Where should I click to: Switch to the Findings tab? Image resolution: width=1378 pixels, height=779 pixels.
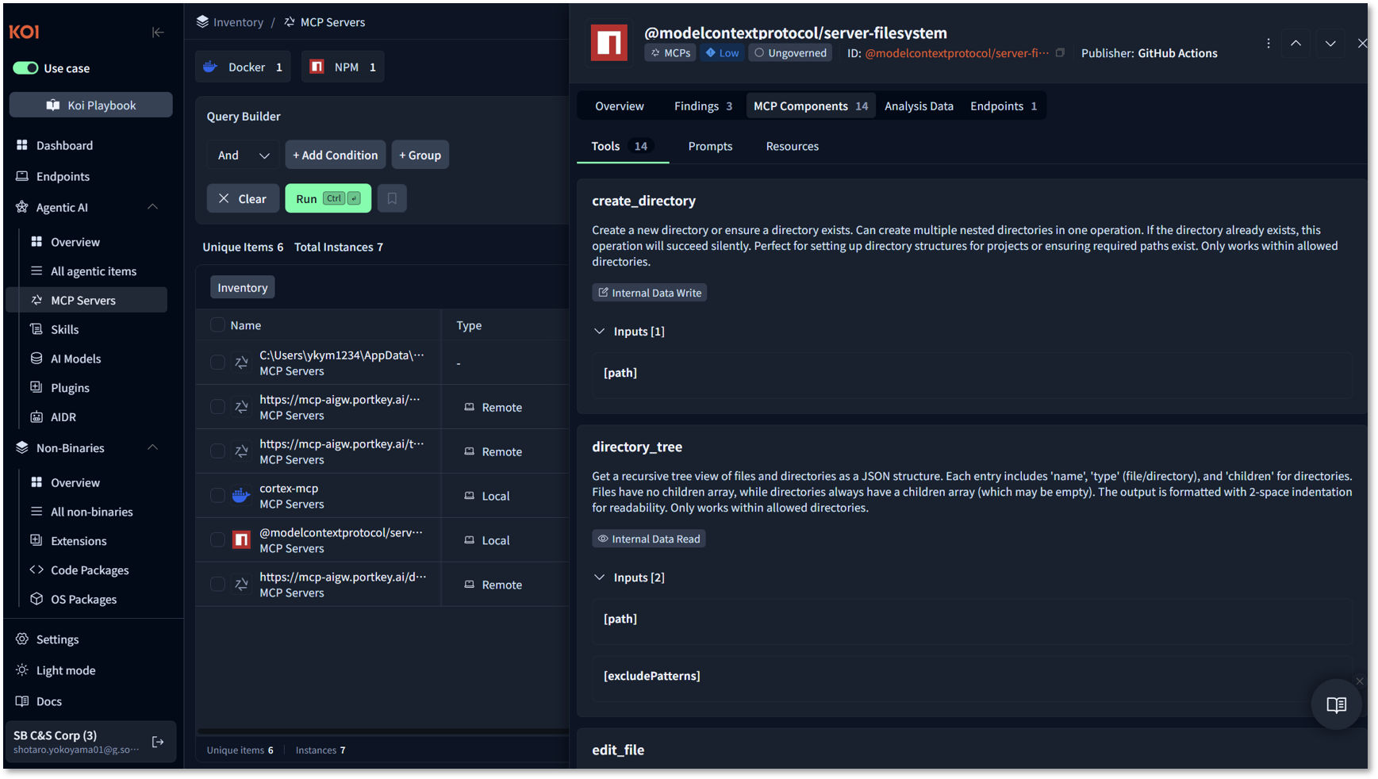703,106
